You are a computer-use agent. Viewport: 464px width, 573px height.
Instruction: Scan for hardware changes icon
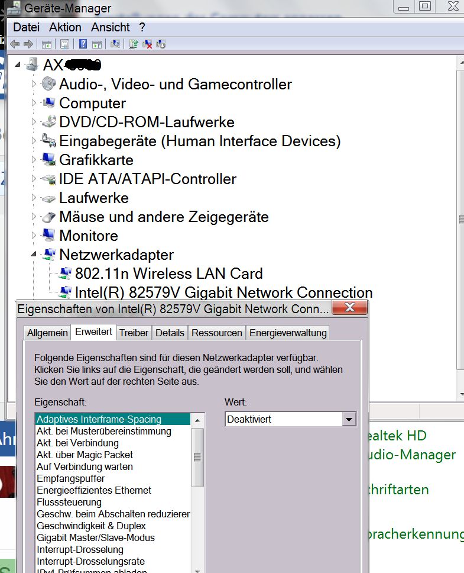115,44
